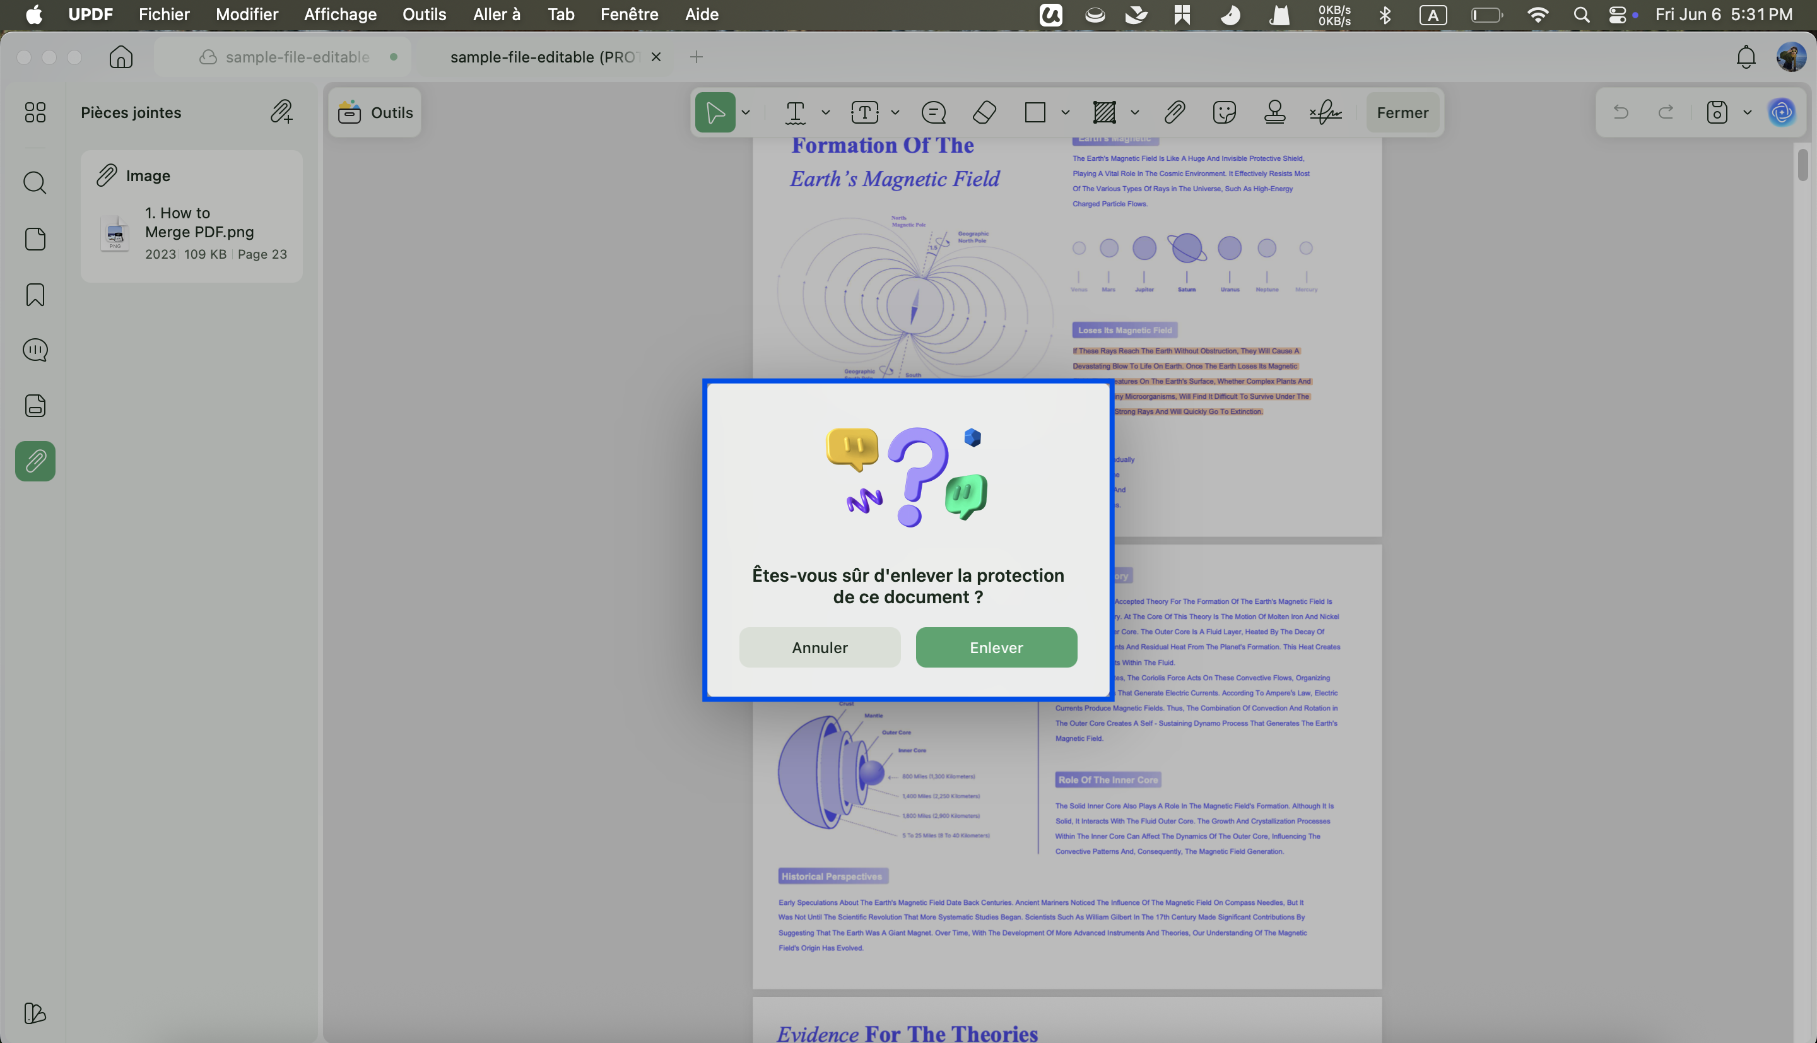Select the comment note tool
Screen dimensions: 1817x1043
coord(933,112)
